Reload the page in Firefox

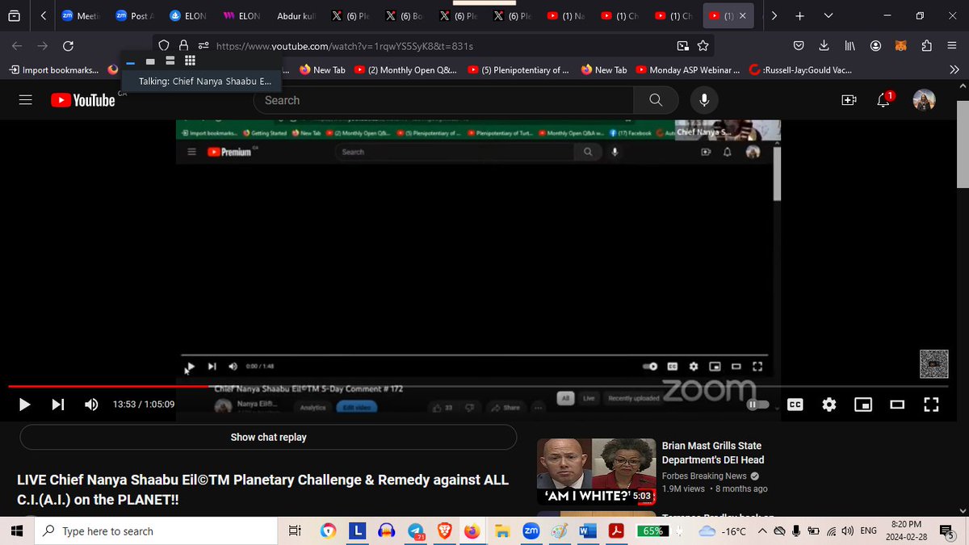point(68,46)
